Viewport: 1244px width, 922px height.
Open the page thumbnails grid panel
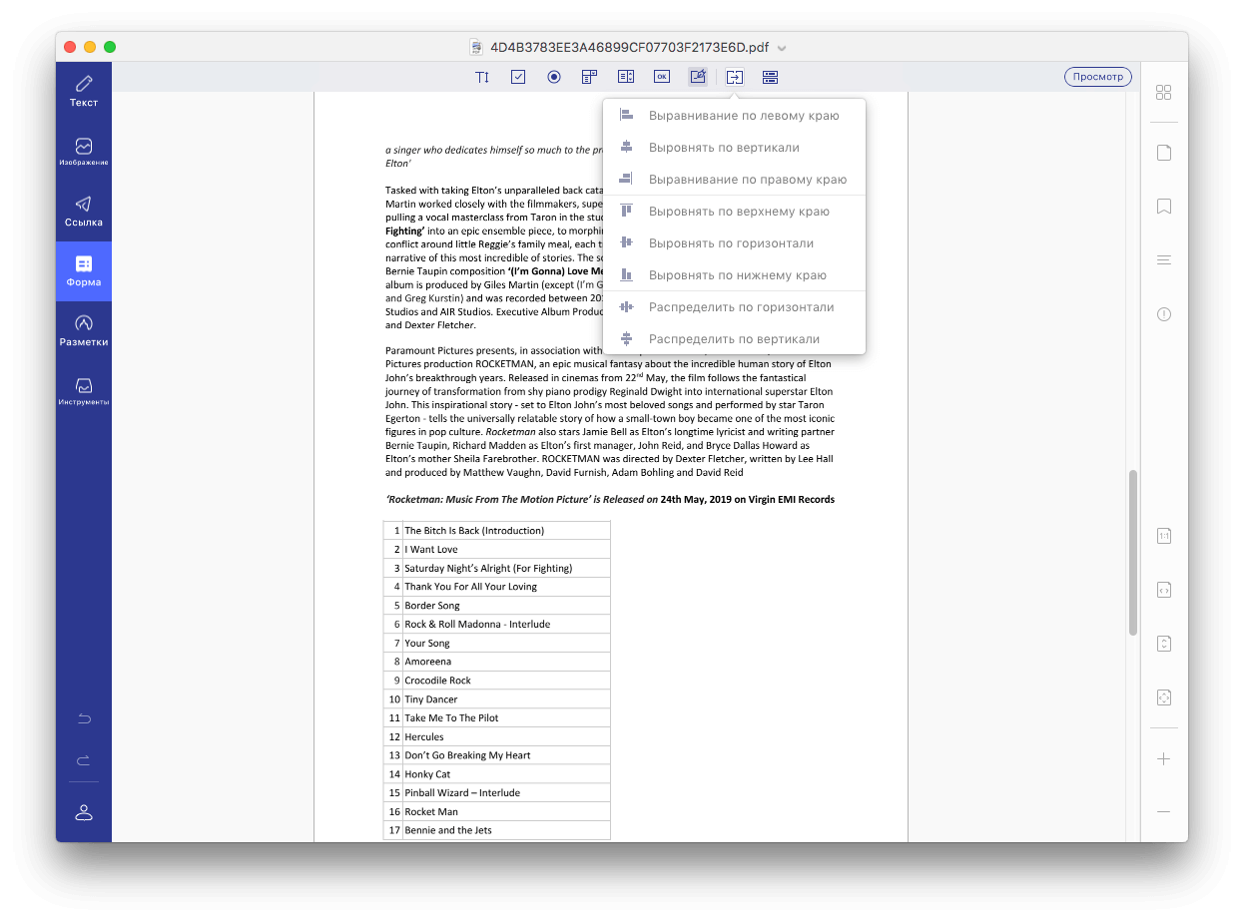(x=1163, y=92)
